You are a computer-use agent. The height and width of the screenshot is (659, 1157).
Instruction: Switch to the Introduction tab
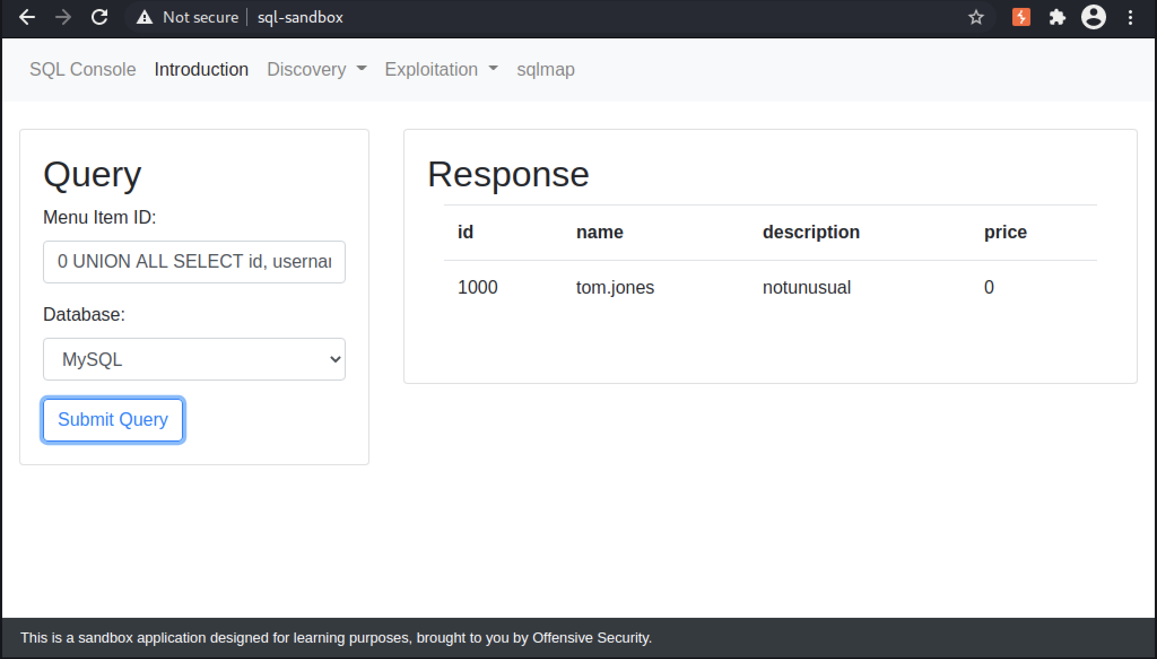(201, 69)
